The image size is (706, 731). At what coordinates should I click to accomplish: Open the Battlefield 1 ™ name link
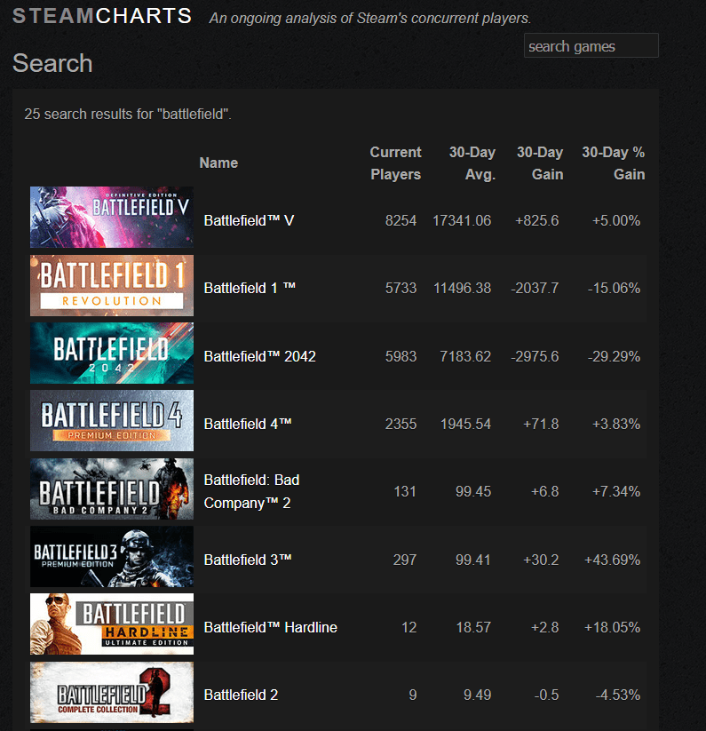pyautogui.click(x=250, y=288)
